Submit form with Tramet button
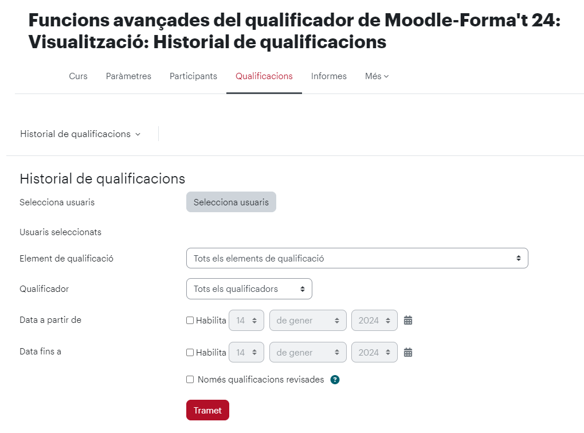 point(207,410)
